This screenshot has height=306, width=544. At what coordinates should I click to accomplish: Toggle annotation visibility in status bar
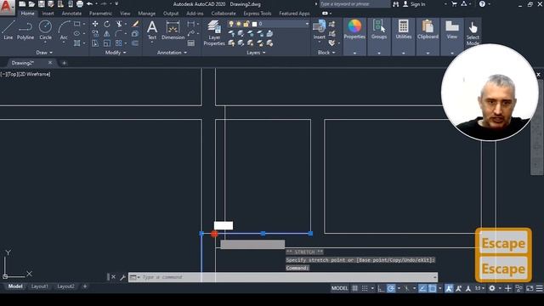click(x=449, y=288)
